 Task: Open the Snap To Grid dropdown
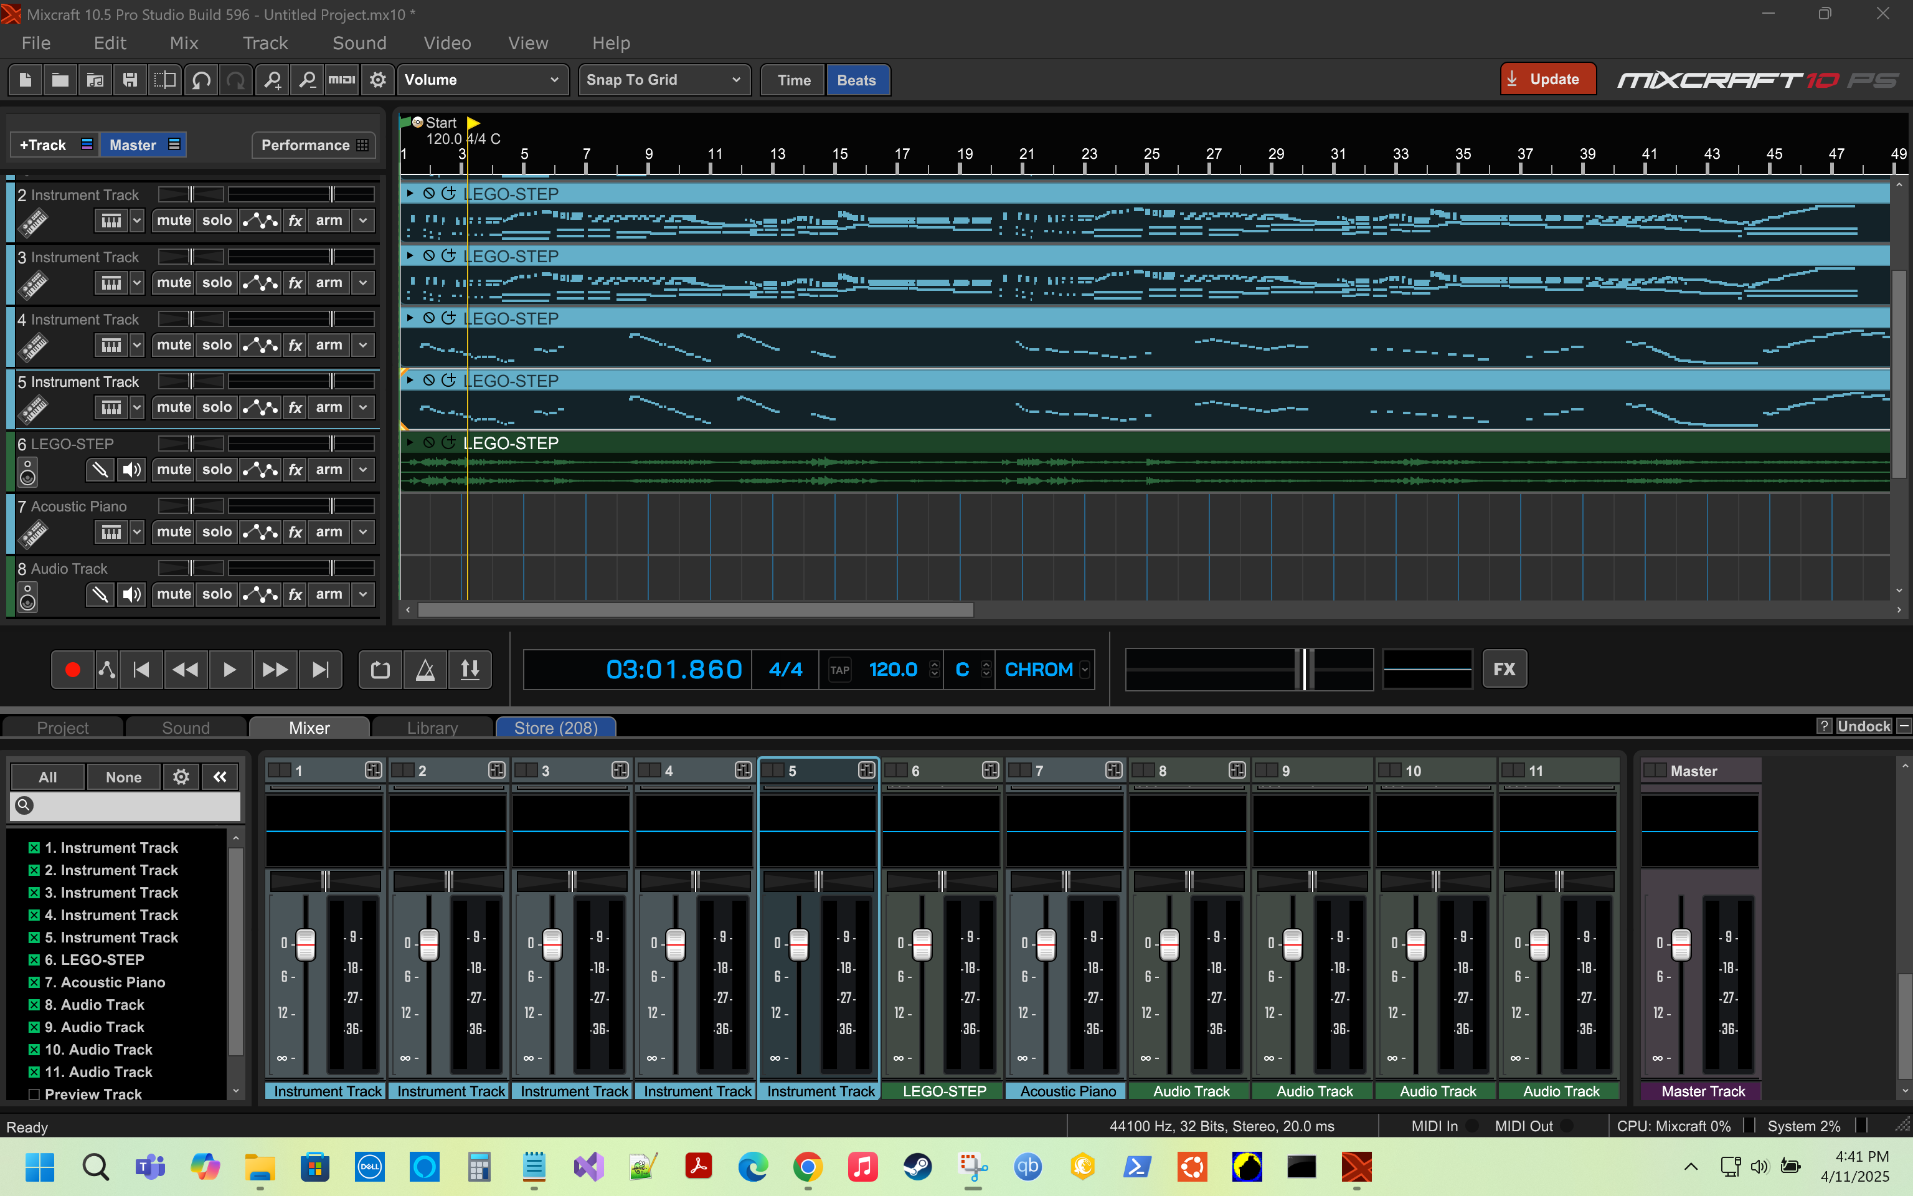pos(664,80)
